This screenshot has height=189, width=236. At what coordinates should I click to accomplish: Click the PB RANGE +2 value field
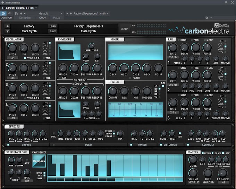pyautogui.click(x=224, y=182)
